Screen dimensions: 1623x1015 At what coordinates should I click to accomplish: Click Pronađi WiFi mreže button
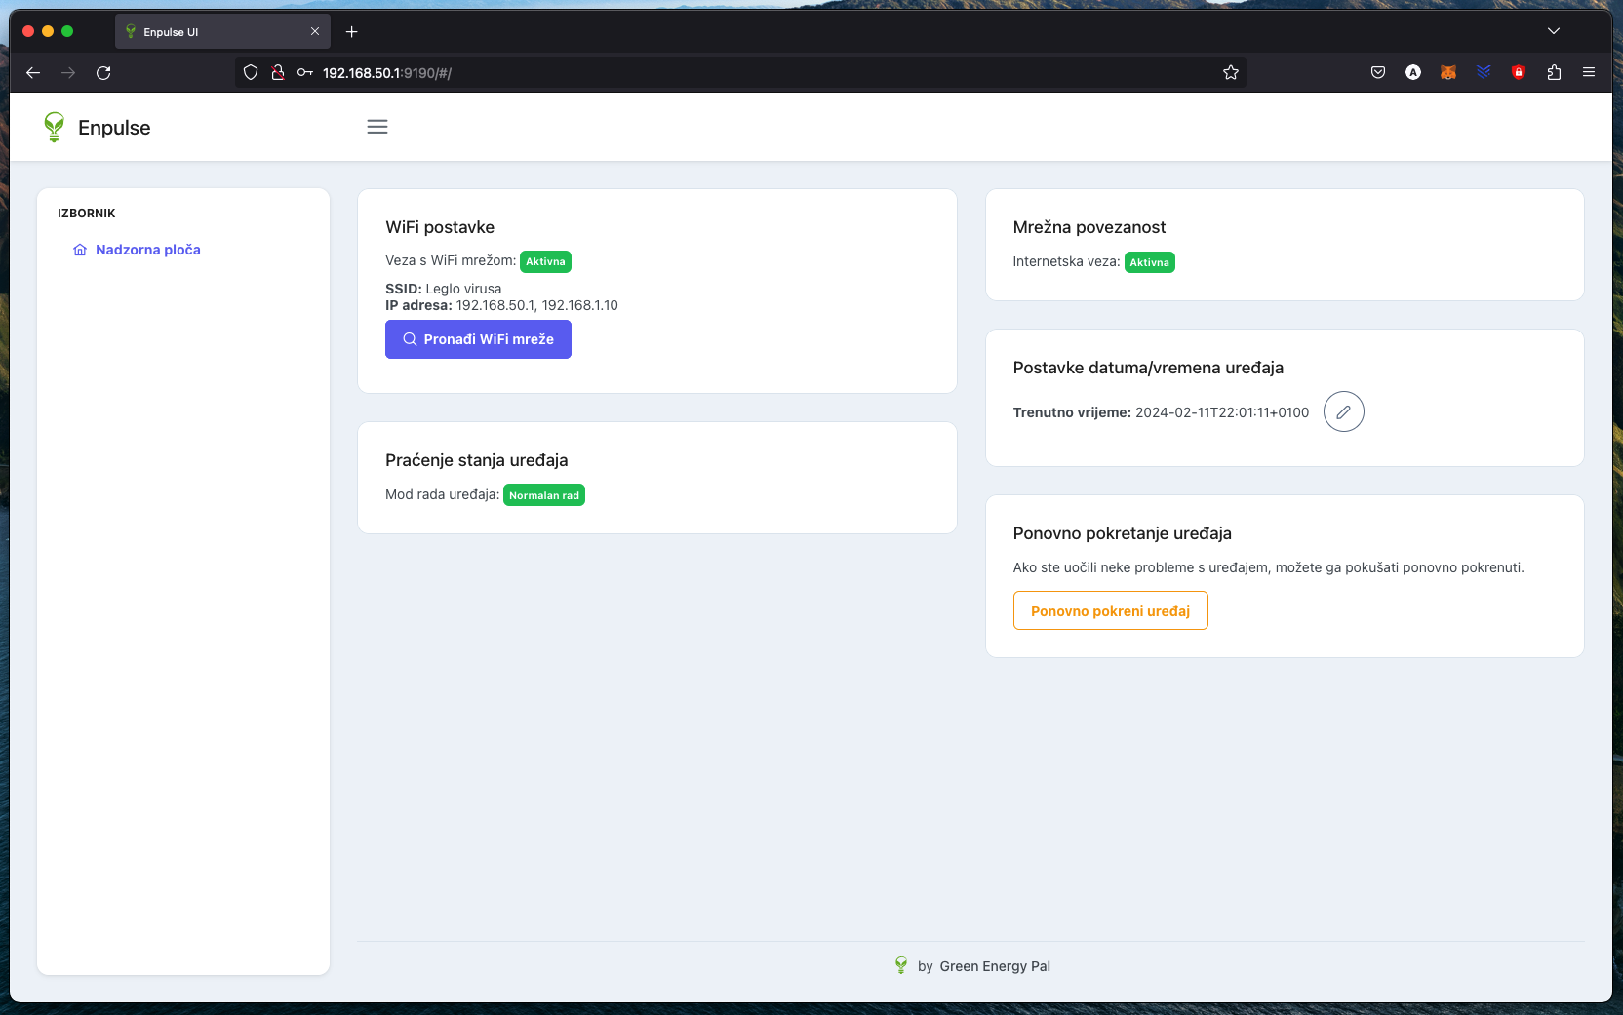[x=478, y=339]
